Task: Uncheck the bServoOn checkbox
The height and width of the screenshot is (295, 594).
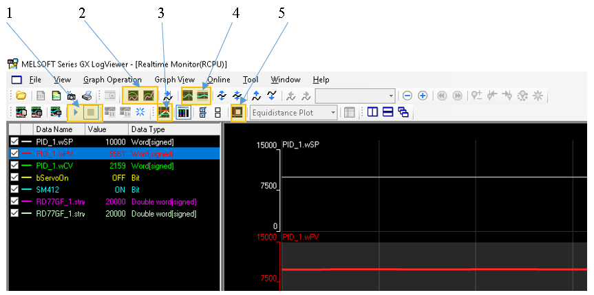Action: 14,177
